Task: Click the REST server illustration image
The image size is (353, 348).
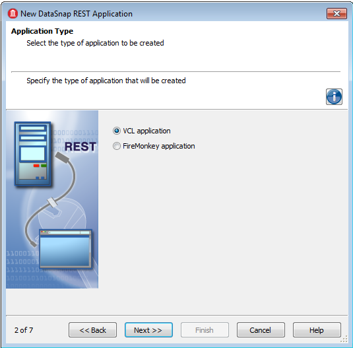Action: click(52, 199)
